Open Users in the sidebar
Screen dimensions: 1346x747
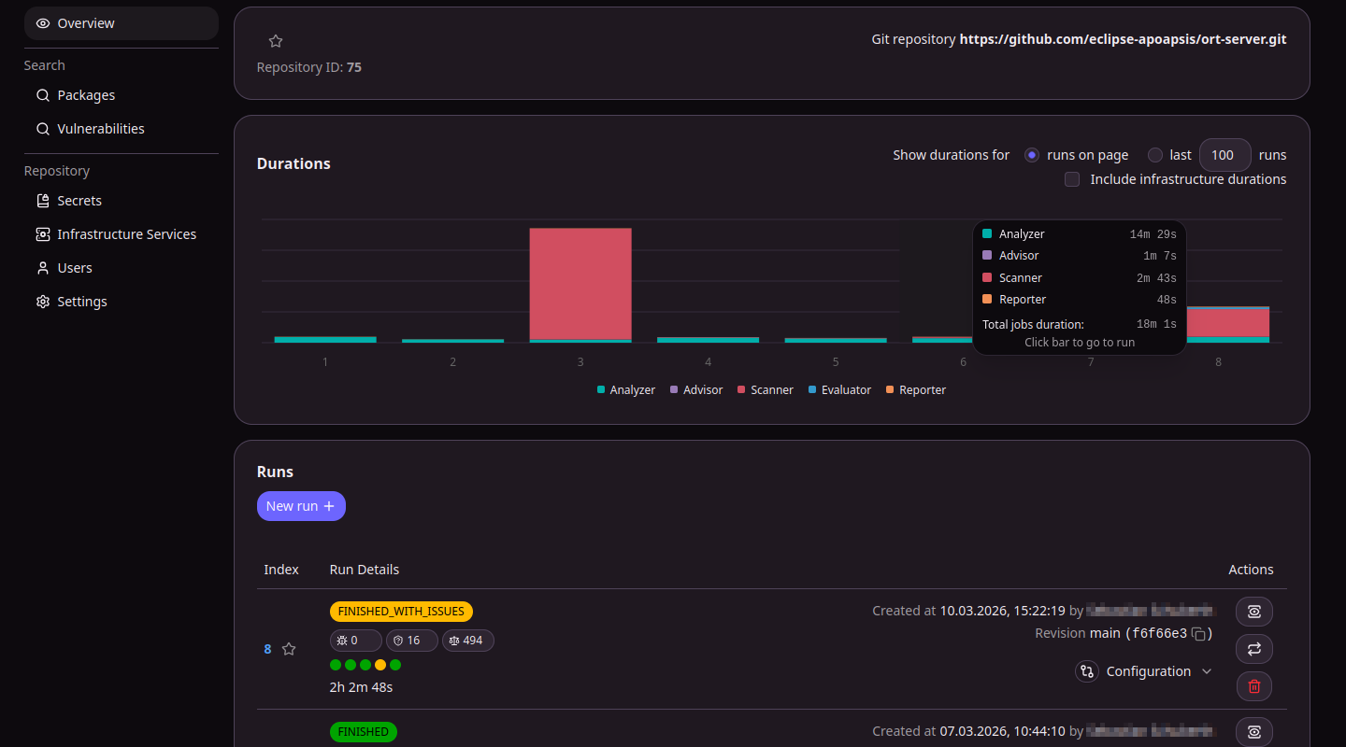tap(122, 268)
